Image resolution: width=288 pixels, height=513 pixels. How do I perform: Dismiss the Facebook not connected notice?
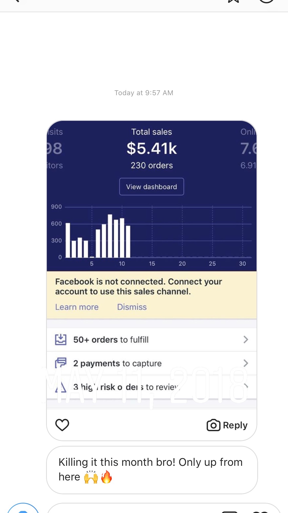coord(132,307)
